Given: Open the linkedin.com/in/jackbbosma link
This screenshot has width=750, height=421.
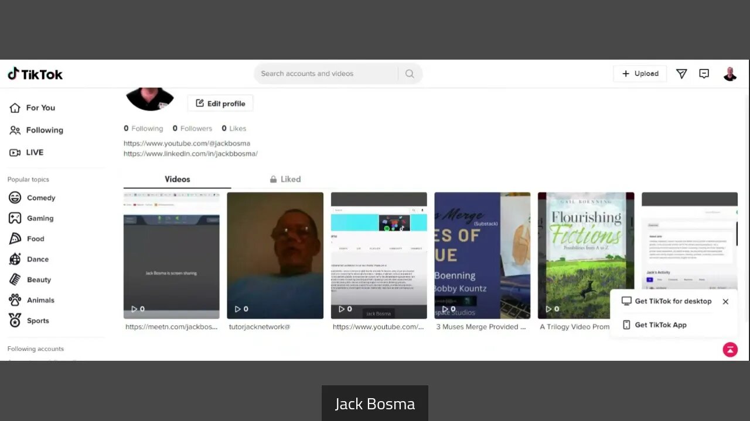Looking at the screenshot, I should click(x=190, y=154).
